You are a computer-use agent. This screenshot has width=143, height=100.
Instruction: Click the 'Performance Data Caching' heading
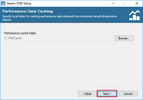[x=28, y=11]
